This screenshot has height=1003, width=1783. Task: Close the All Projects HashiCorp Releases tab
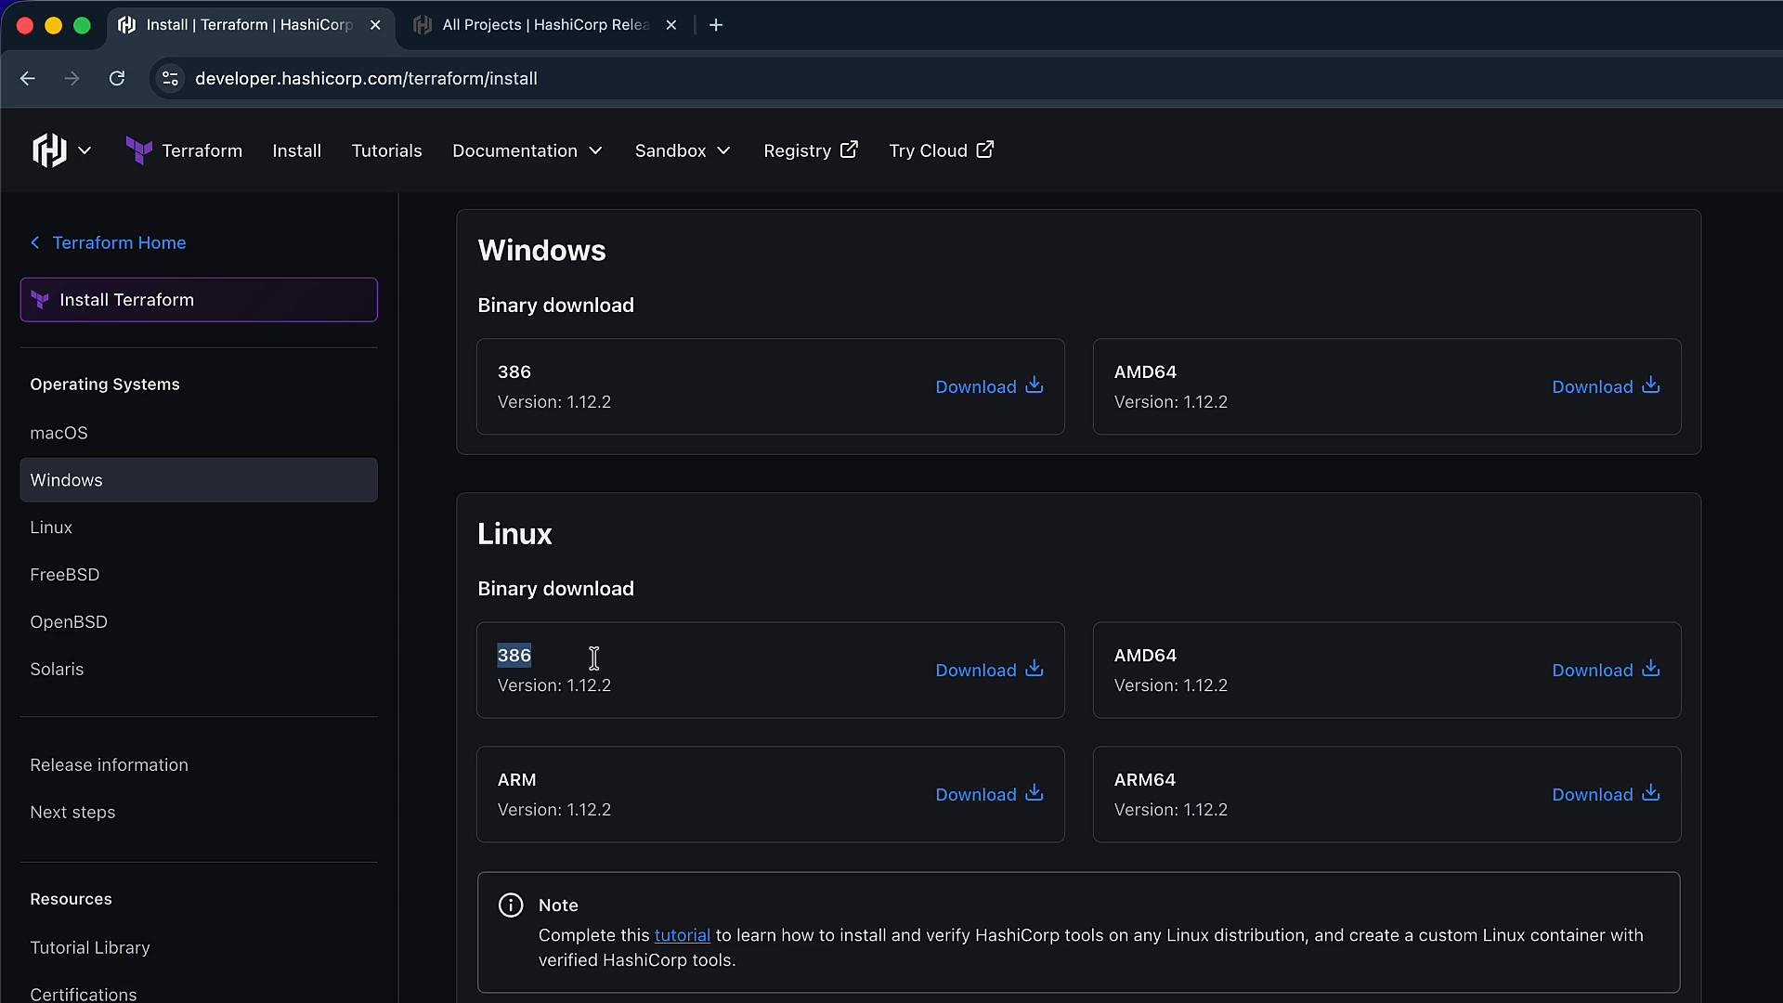tap(671, 25)
